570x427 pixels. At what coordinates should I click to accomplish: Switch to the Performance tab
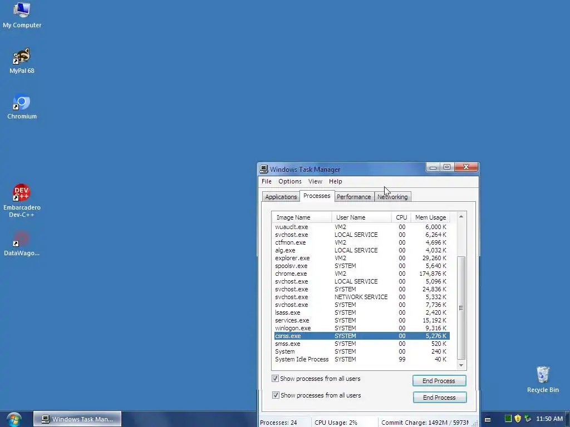pos(353,197)
